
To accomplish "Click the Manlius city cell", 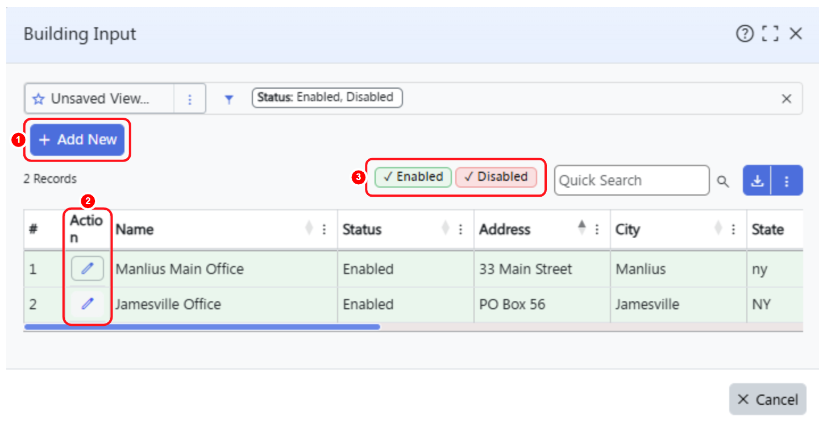I will [x=679, y=268].
